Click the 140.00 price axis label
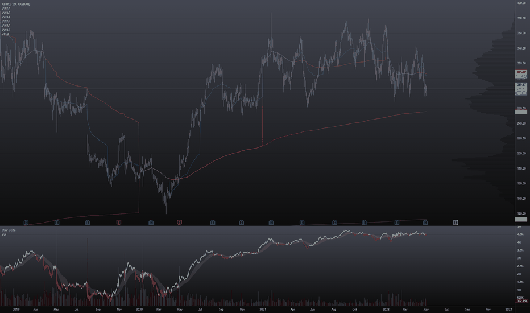 pos(521,198)
